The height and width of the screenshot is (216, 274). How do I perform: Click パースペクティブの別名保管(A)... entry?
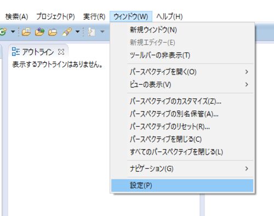coord(182,114)
